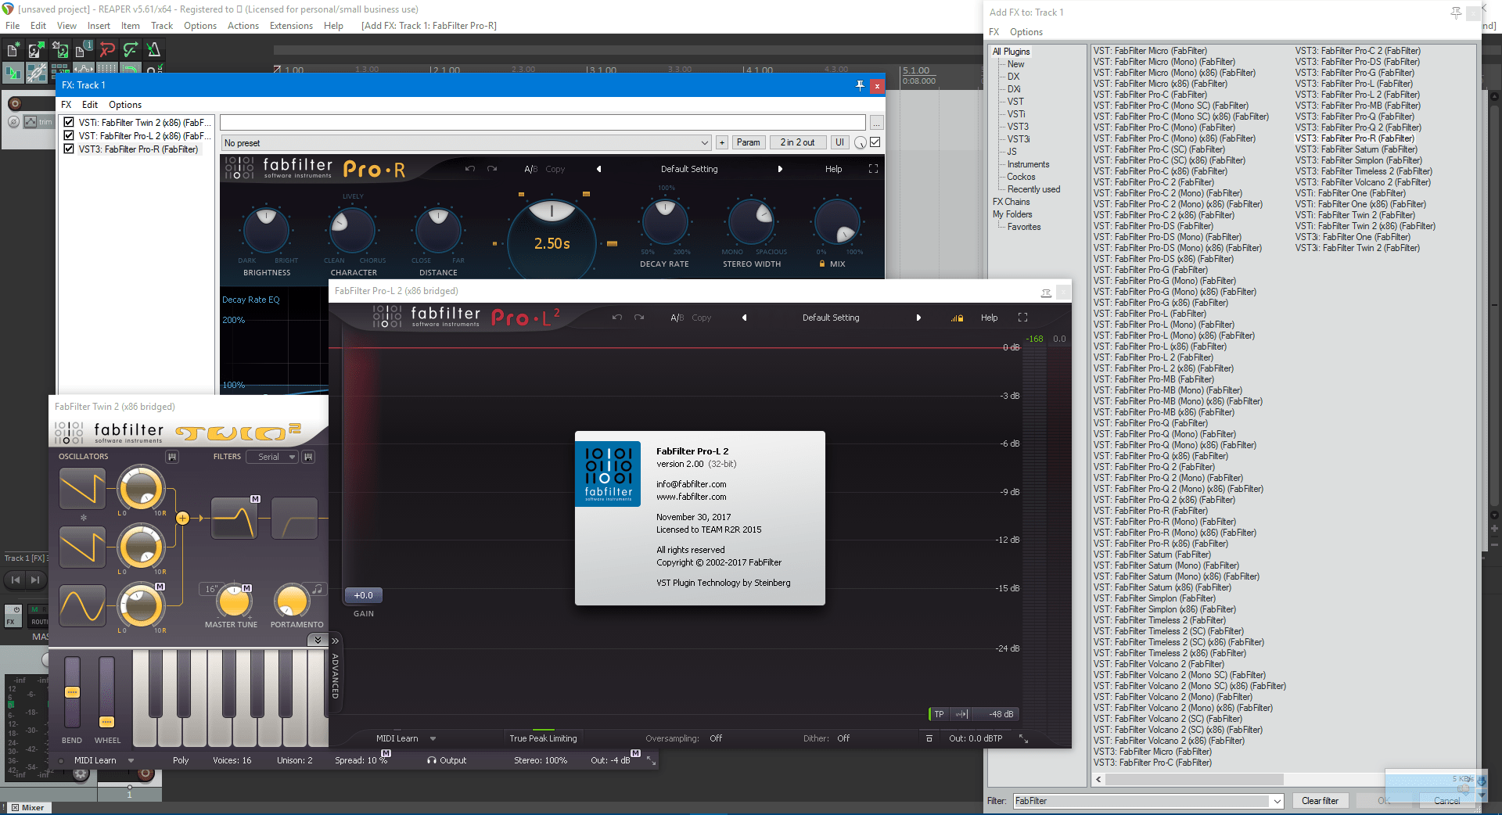Click the 2 in 2 out routing button
The height and width of the screenshot is (815, 1502).
click(x=797, y=142)
